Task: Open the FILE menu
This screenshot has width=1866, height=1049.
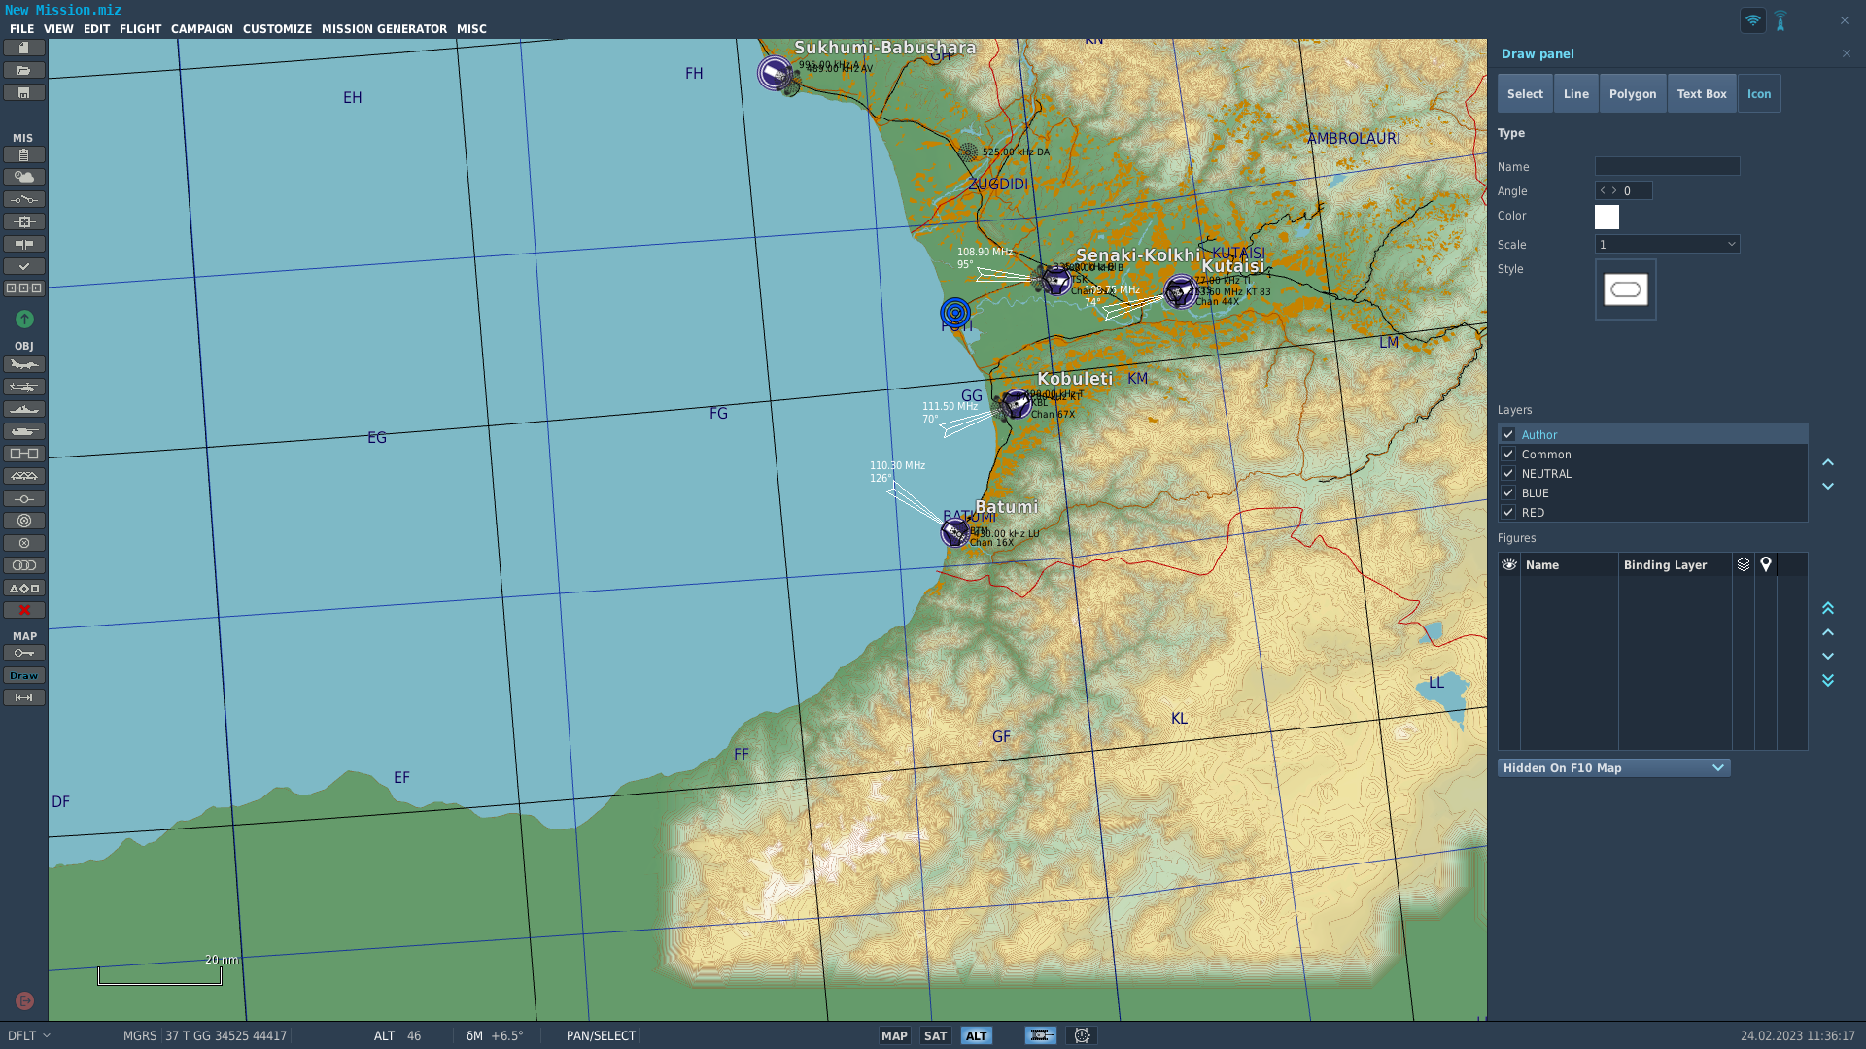Action: [x=21, y=29]
